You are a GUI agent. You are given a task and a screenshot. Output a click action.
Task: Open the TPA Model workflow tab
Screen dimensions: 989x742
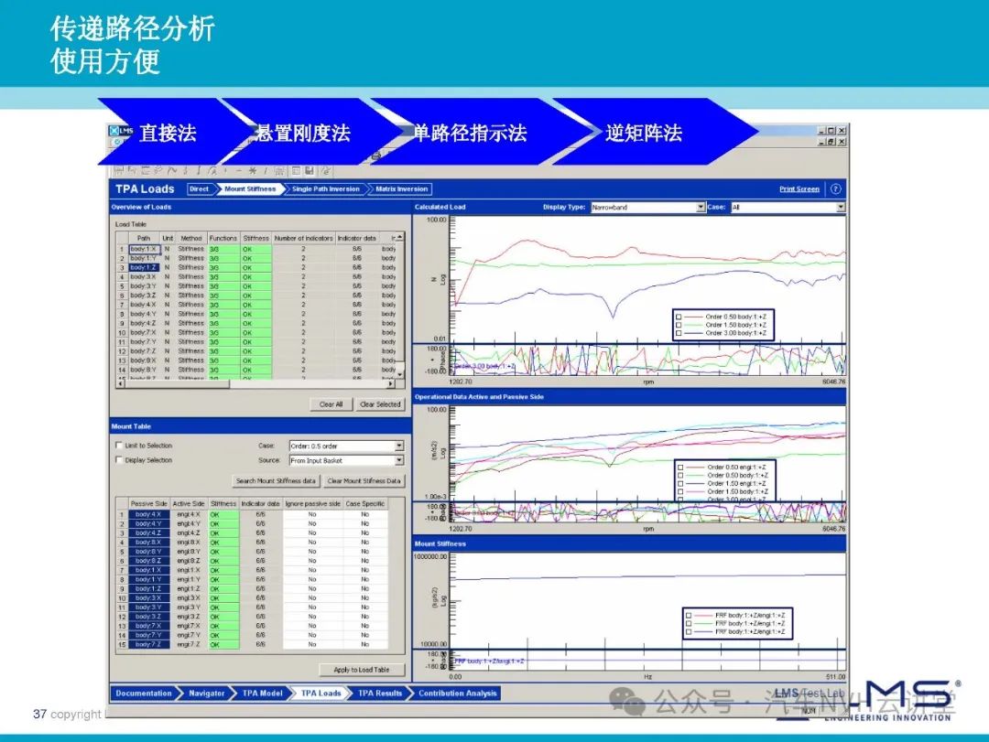pyautogui.click(x=263, y=694)
